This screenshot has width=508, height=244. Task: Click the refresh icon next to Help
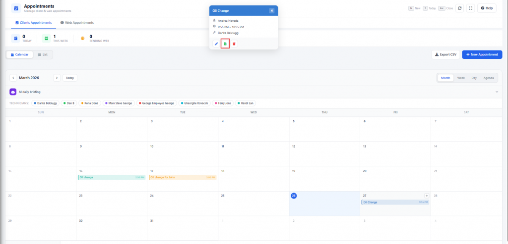(460, 8)
